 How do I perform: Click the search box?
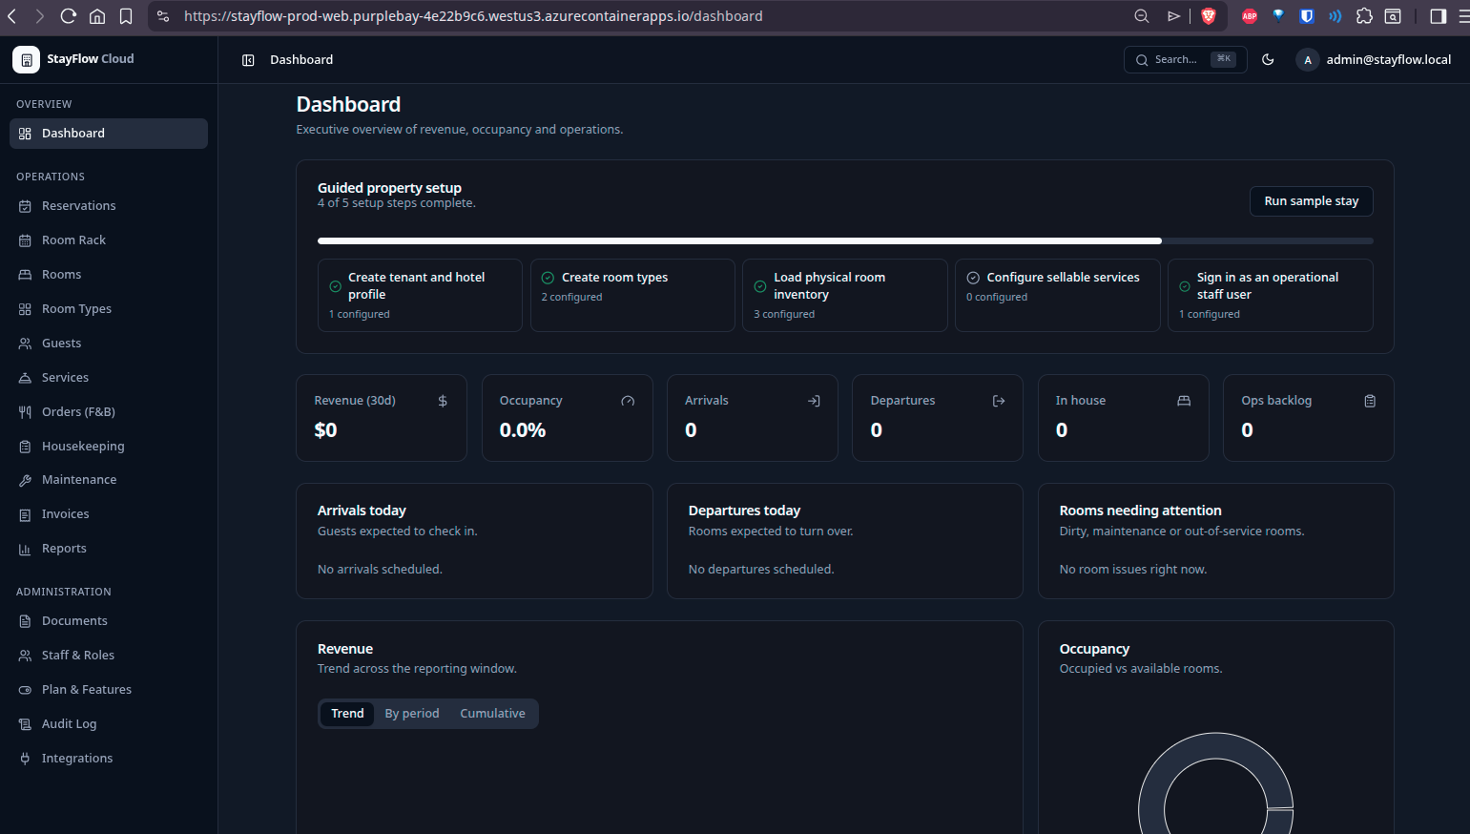[1185, 59]
